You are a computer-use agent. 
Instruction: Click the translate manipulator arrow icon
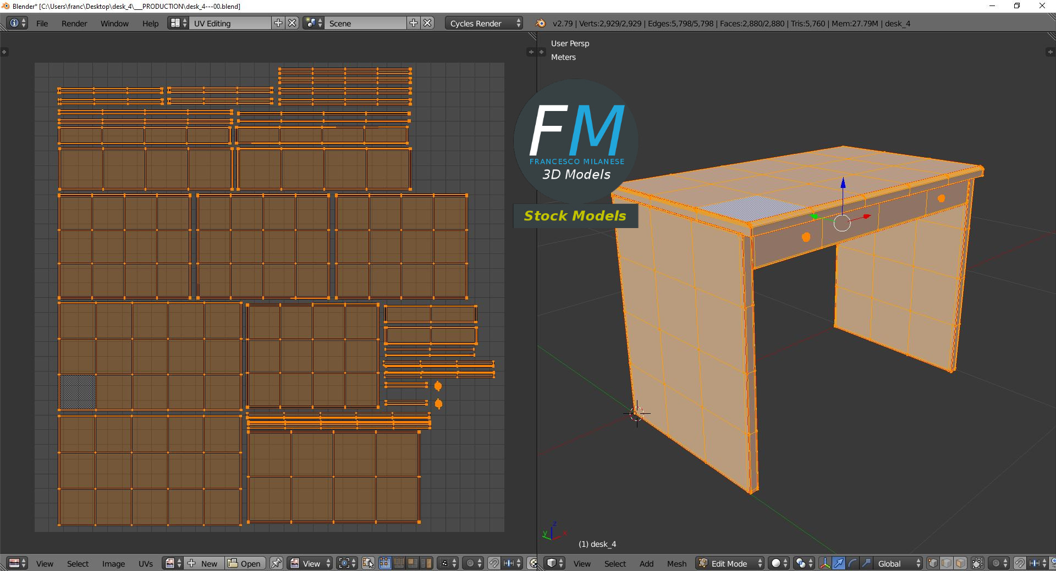tap(838, 563)
